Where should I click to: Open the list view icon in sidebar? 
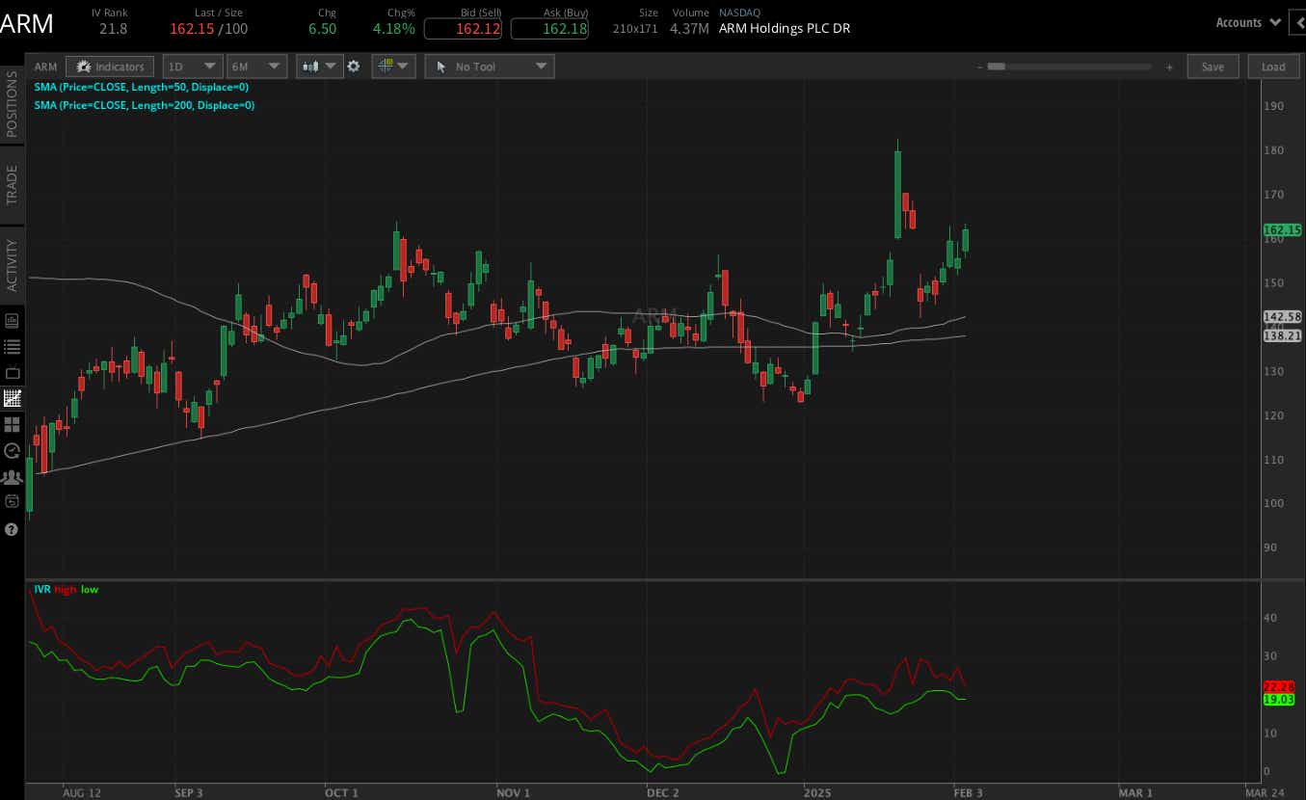tap(13, 347)
